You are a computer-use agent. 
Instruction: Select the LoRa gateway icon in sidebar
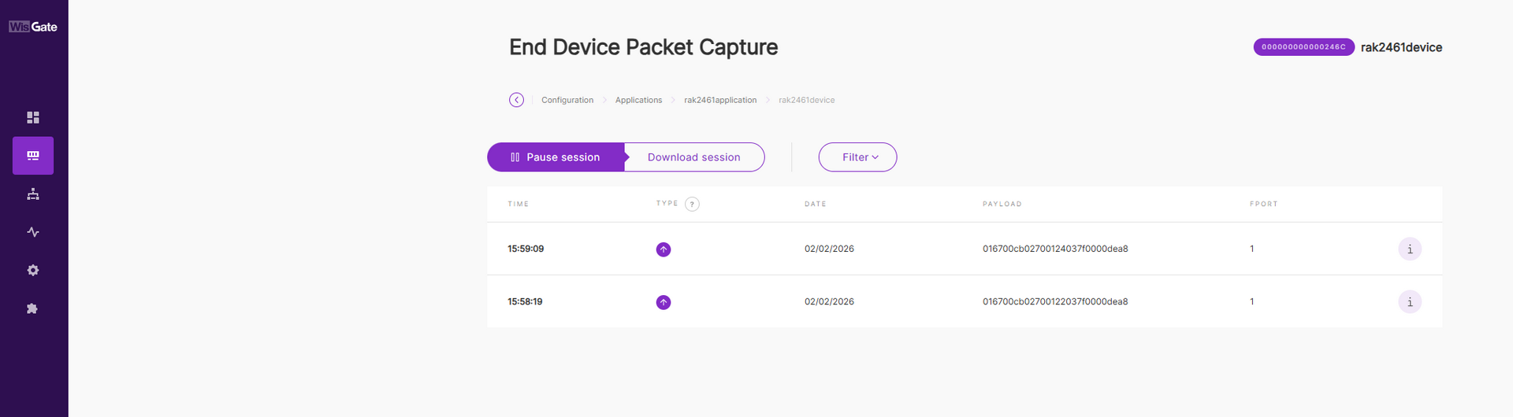click(x=33, y=156)
